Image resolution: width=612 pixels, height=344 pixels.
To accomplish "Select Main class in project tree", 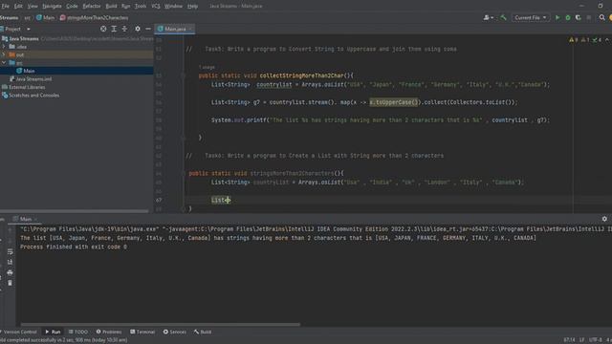I will pos(26,71).
